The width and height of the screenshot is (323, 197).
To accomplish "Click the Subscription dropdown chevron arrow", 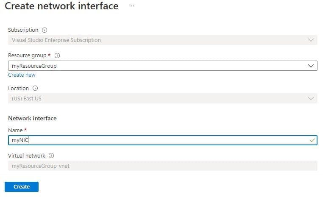I will coord(312,40).
